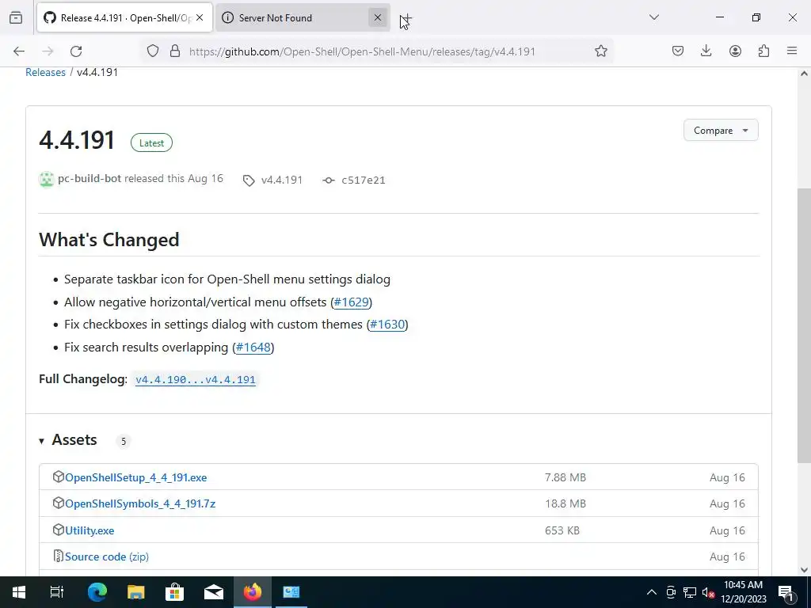The width and height of the screenshot is (811, 608).
Task: Open extensions puzzle icon
Action: pyautogui.click(x=763, y=51)
